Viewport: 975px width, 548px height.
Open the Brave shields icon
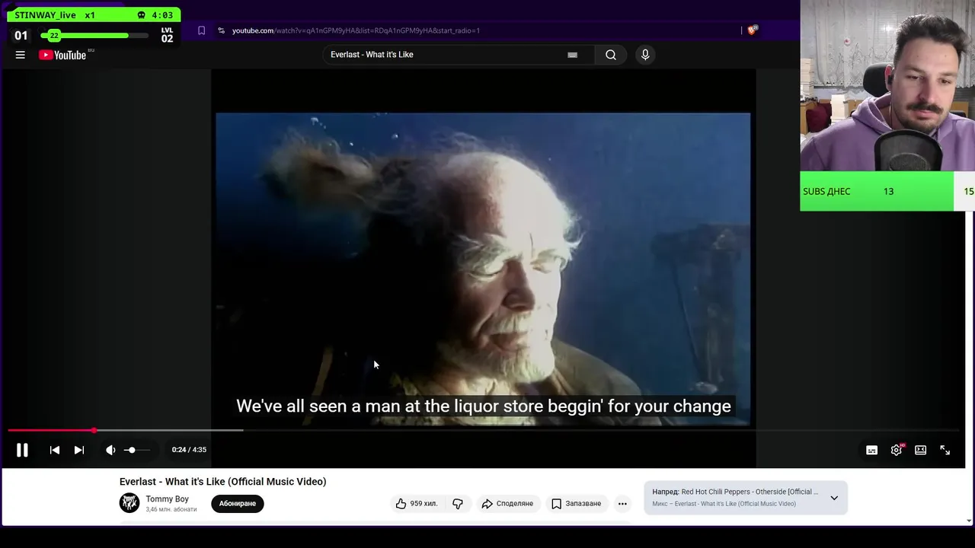tap(752, 30)
